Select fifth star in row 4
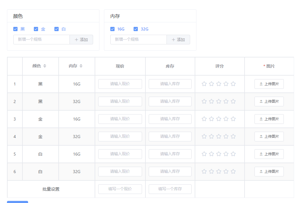298x203 pixels. [x=233, y=136]
